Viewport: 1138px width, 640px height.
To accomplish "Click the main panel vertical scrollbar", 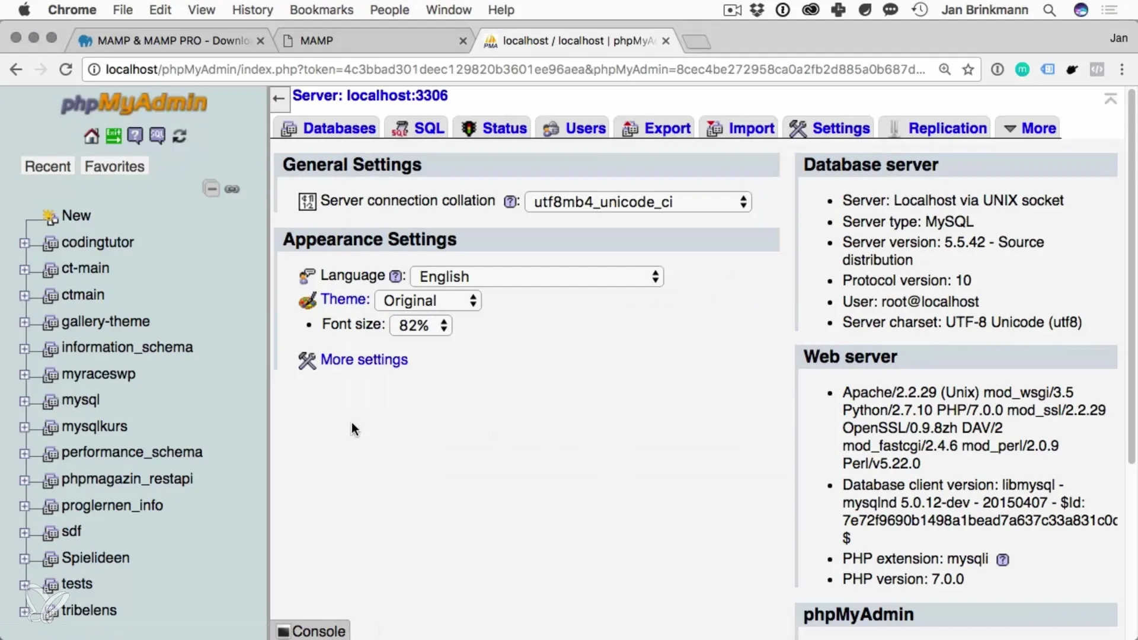I will pos(1131,276).
